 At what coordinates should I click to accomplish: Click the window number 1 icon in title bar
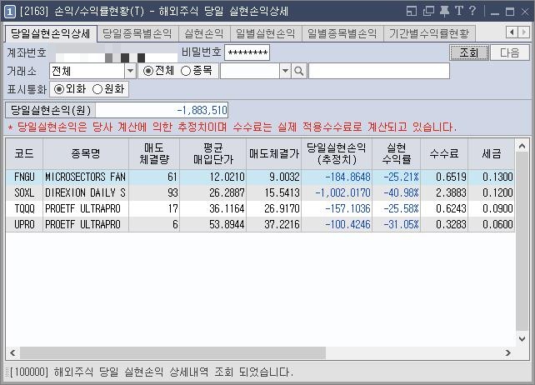[9, 12]
